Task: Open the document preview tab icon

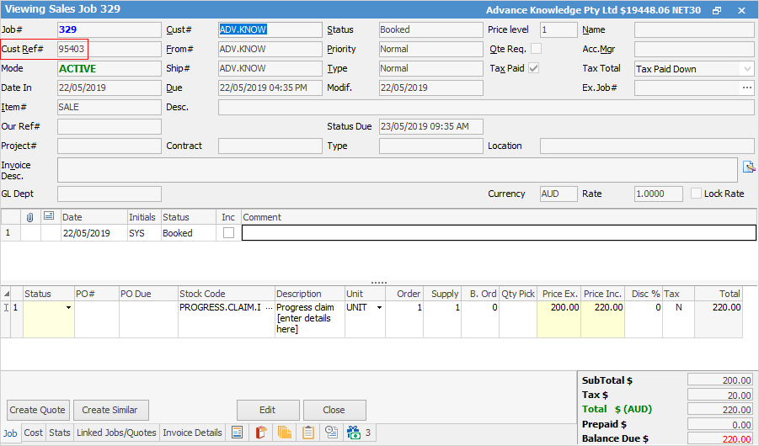Action: pyautogui.click(x=238, y=433)
